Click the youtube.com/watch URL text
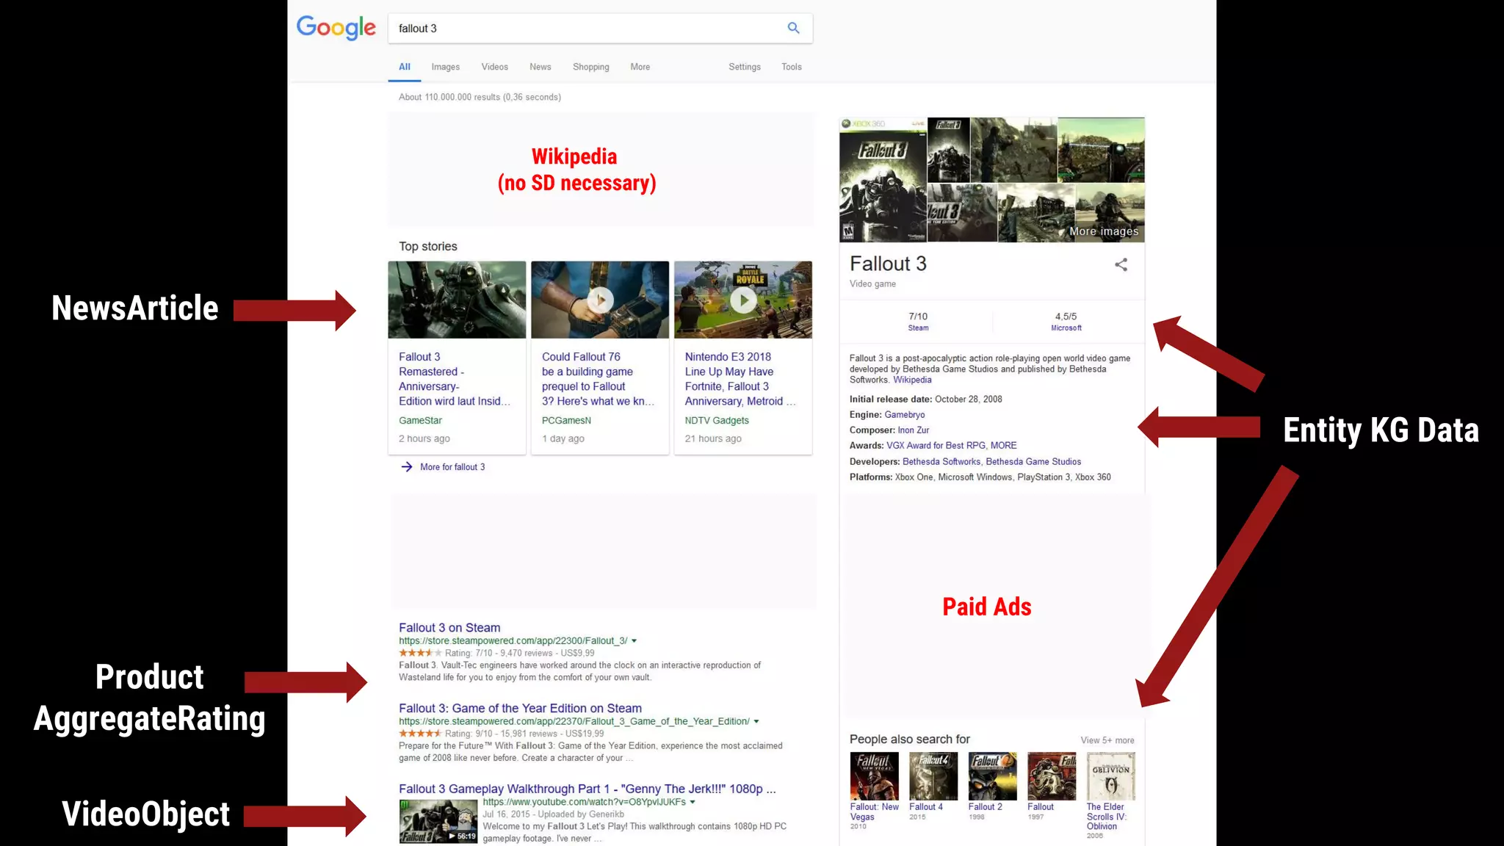 tap(584, 802)
